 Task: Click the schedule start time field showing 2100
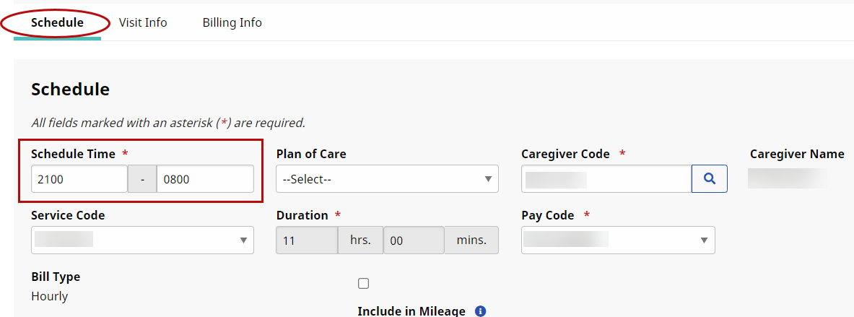coord(79,179)
